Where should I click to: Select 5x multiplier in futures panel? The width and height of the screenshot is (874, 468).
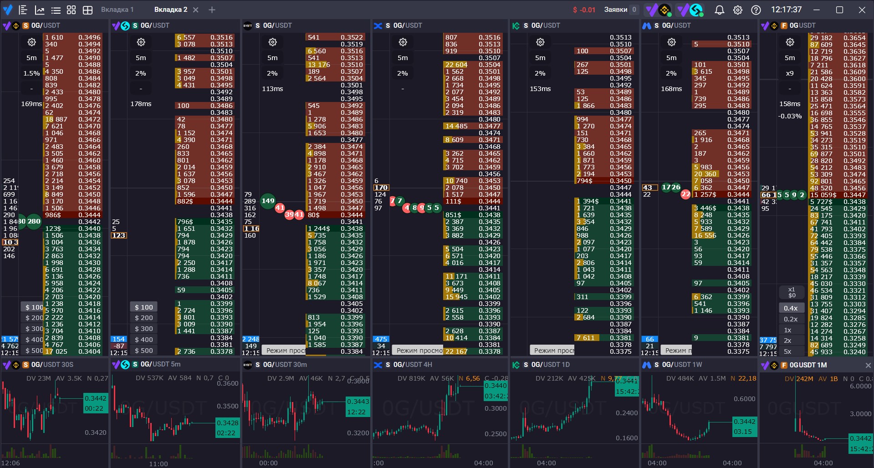(791, 351)
